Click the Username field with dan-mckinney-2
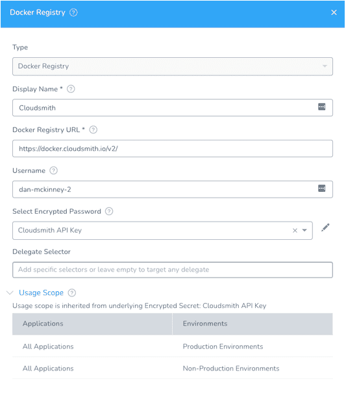Viewport: 346px width, 403px height. point(173,189)
